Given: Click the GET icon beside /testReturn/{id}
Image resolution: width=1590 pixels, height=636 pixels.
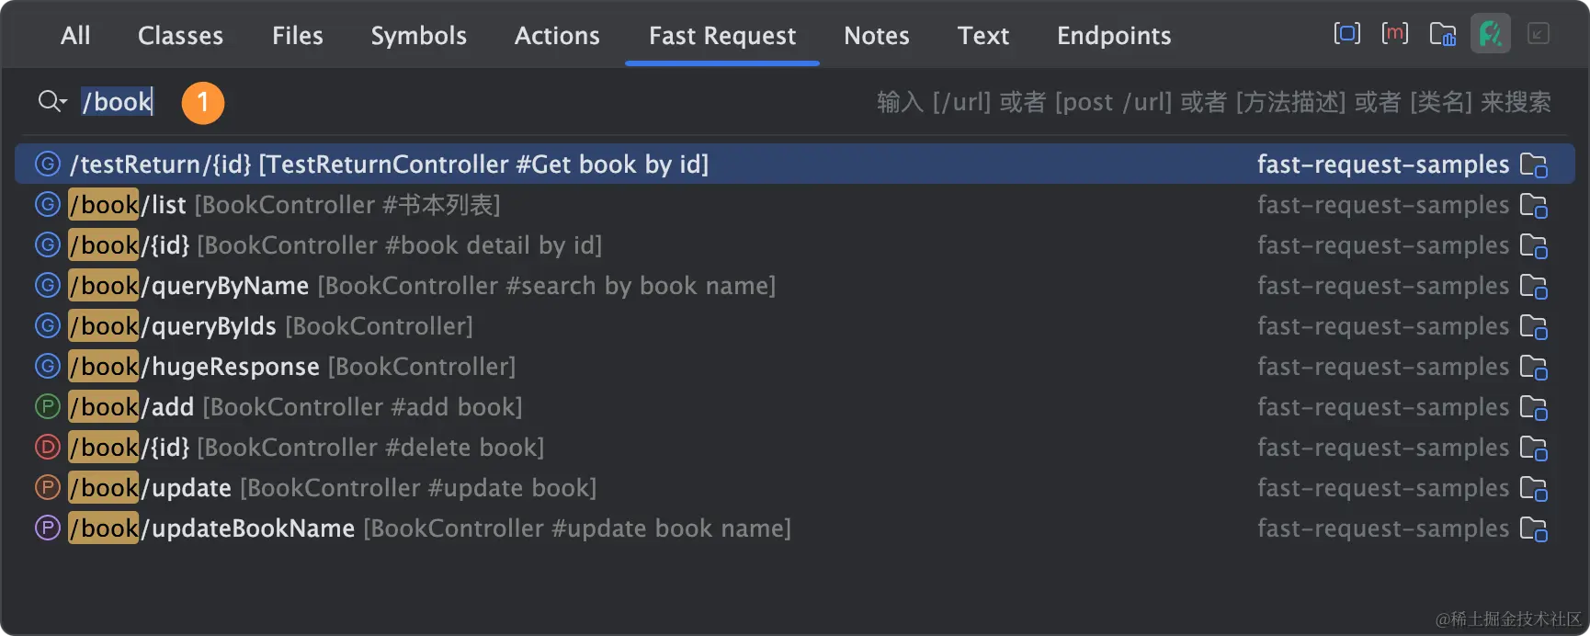Looking at the screenshot, I should tap(47, 164).
